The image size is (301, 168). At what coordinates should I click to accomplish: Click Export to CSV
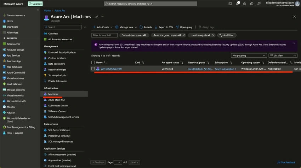(x=164, y=27)
